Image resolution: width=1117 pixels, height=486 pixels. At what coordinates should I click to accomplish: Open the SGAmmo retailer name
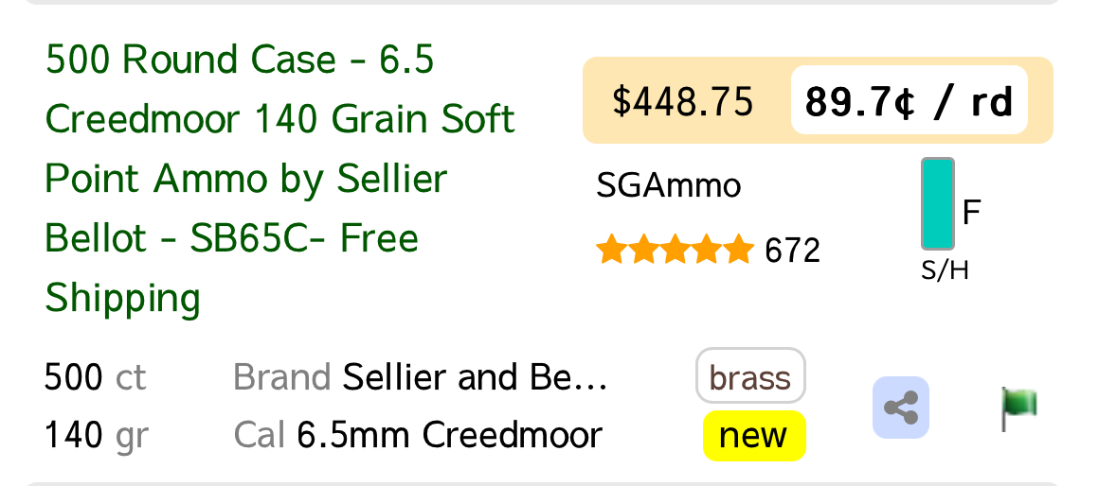pyautogui.click(x=668, y=186)
